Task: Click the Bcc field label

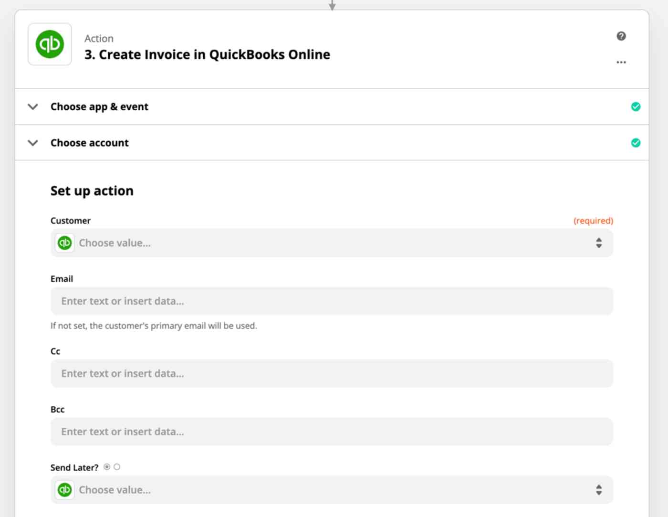Action: click(x=57, y=410)
